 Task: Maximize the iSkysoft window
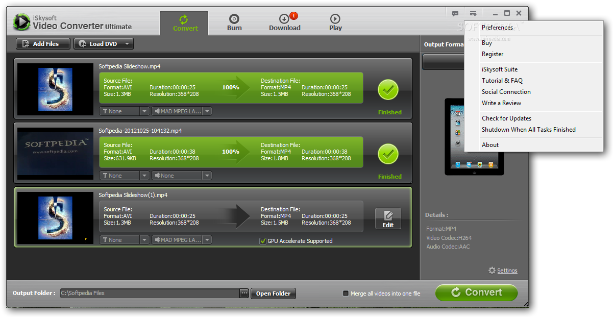click(x=507, y=13)
